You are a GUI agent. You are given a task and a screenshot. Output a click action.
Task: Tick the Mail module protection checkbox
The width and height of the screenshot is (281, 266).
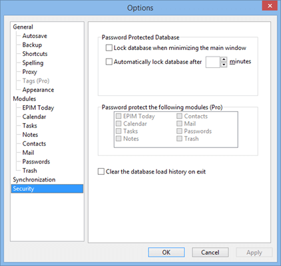179,124
